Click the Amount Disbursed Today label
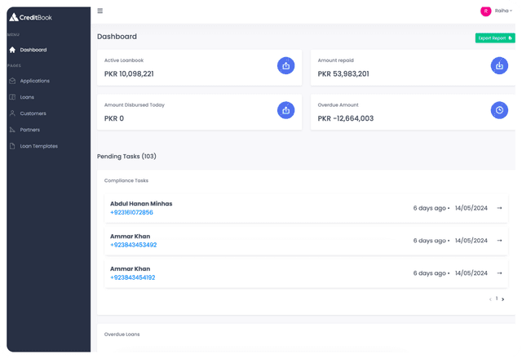 (x=135, y=105)
